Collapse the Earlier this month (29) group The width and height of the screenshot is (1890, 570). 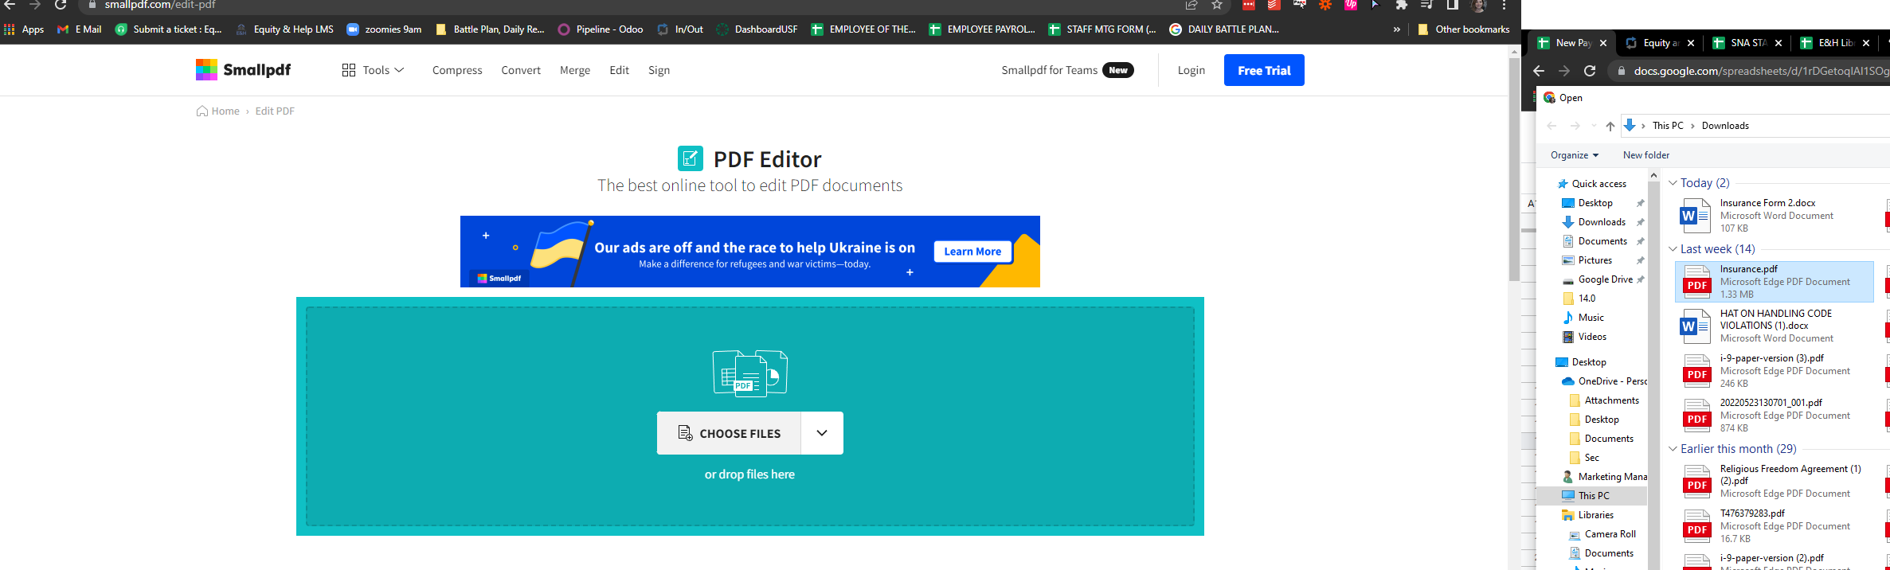coord(1673,449)
